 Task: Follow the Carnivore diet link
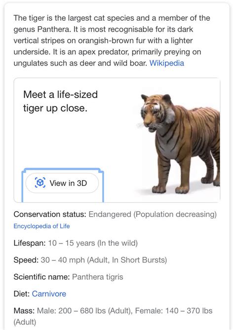[x=49, y=293]
